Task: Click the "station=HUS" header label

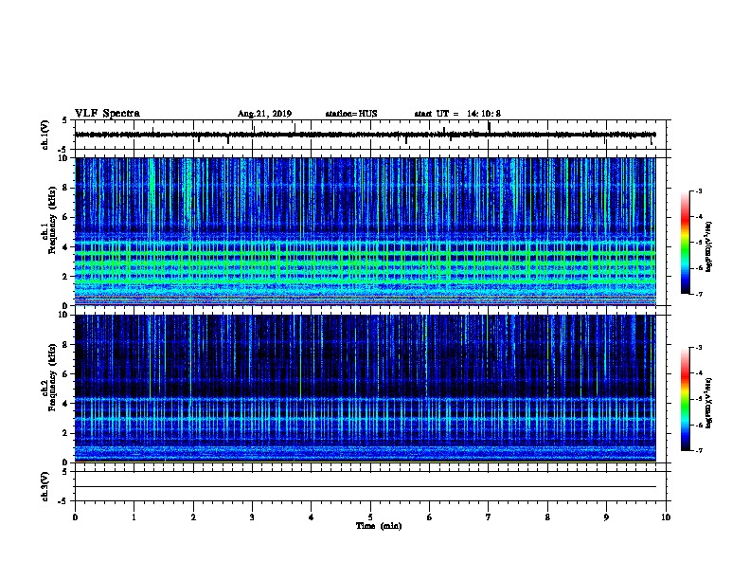Action: tap(351, 114)
